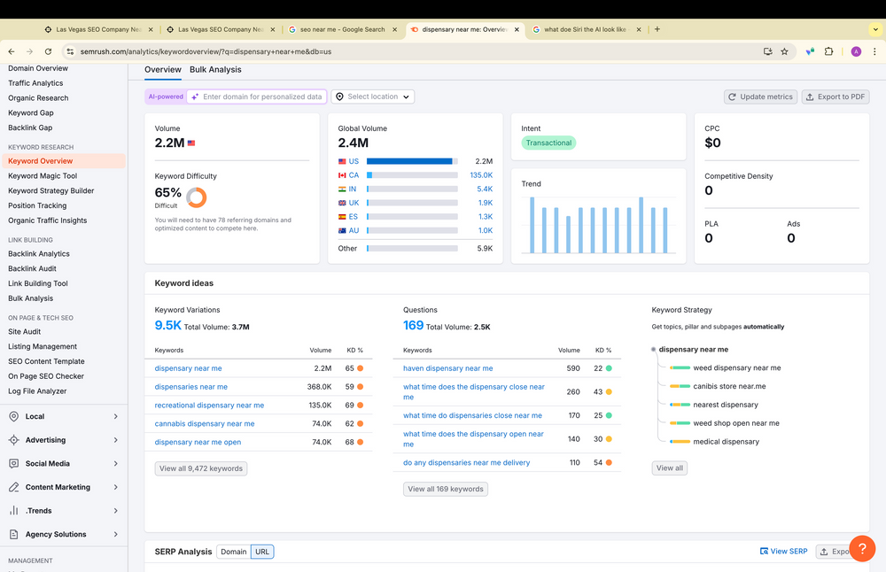Bookmark page using the star icon

click(784, 51)
